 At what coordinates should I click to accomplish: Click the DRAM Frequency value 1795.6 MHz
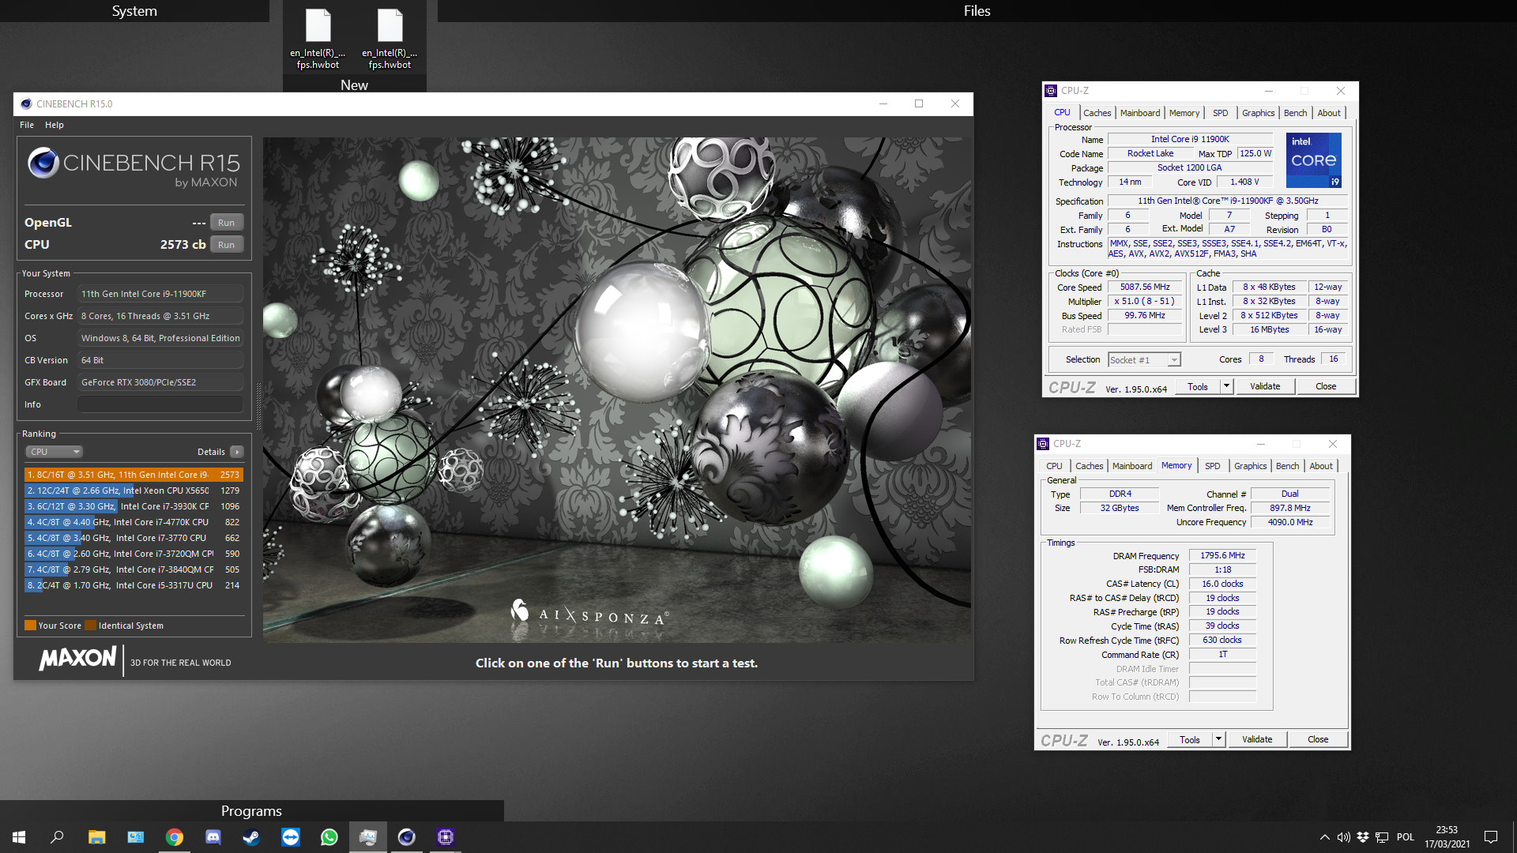tap(1222, 555)
